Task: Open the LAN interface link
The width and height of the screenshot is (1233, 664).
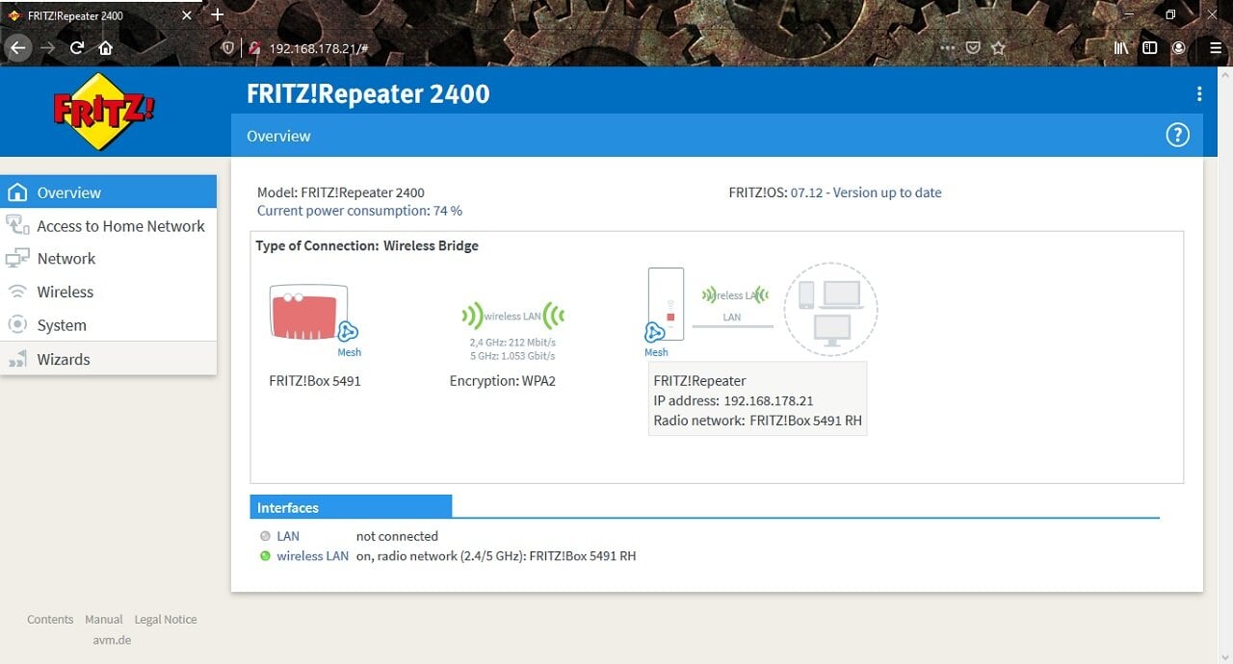Action: click(288, 536)
